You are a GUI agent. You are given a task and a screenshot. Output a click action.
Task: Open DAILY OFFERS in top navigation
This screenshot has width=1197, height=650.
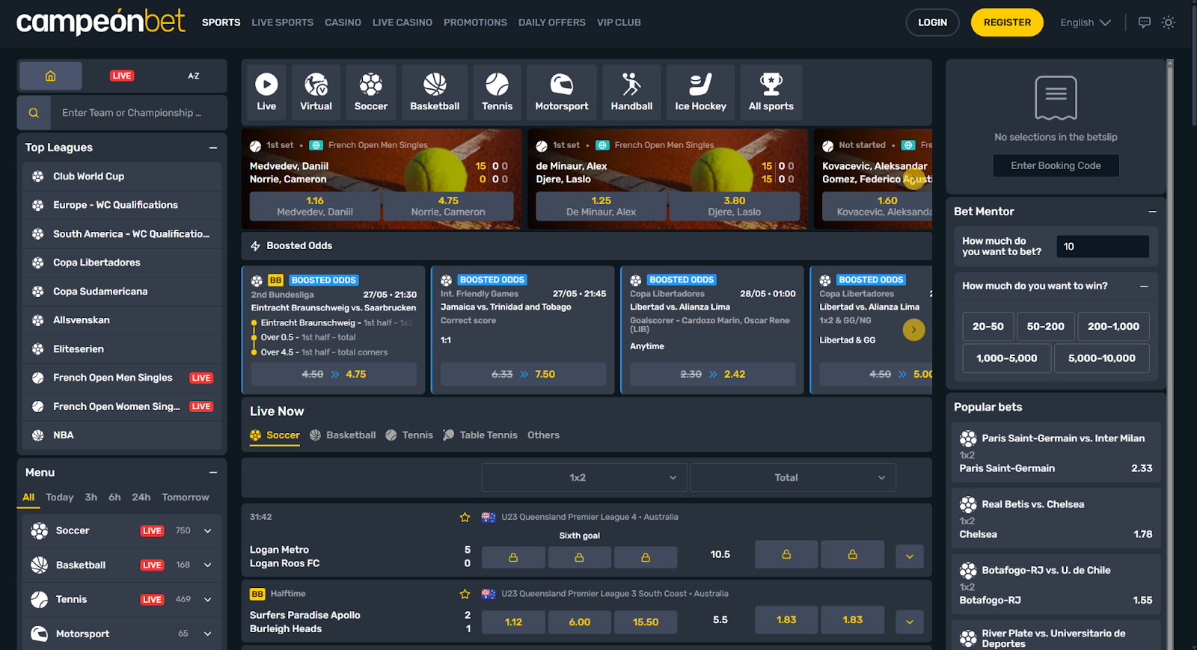[552, 22]
